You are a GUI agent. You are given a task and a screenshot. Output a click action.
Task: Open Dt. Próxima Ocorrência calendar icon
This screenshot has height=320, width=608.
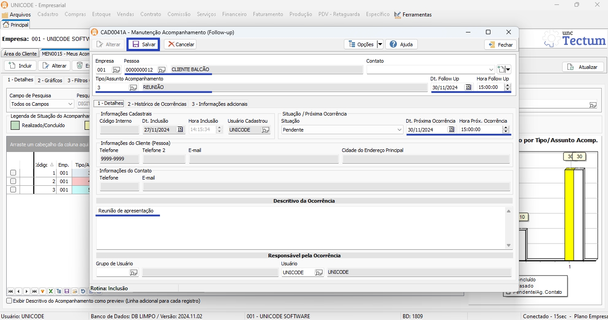click(x=451, y=130)
